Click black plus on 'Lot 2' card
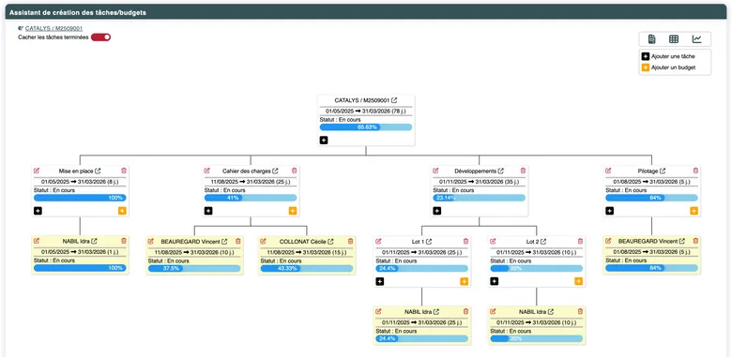Image resolution: width=732 pixels, height=357 pixels. click(495, 281)
